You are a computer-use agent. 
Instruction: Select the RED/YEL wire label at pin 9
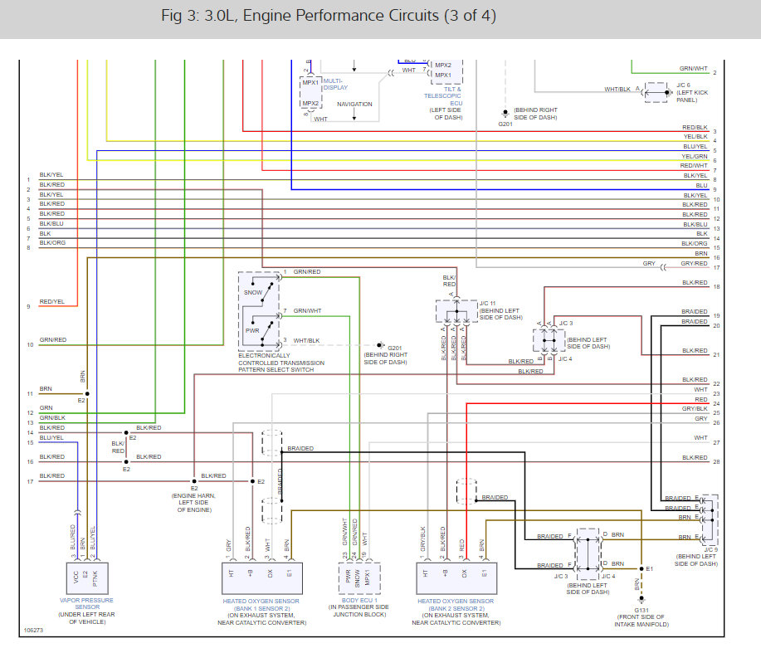52,301
